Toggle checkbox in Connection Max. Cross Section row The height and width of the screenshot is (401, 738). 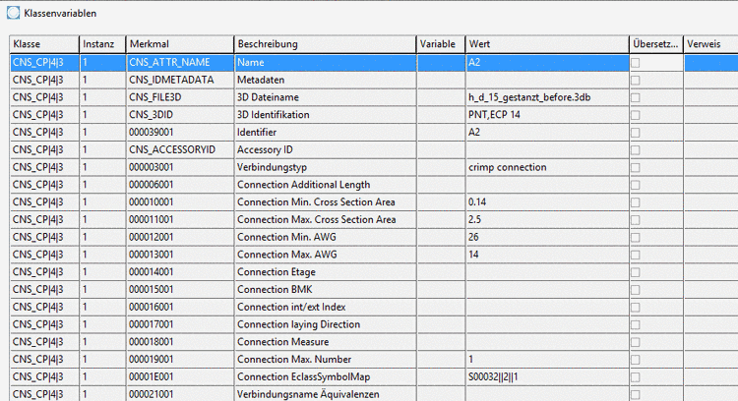coord(636,219)
